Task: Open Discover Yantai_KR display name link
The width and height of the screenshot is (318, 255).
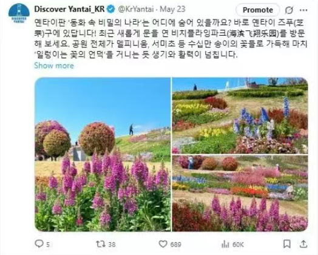Action: point(69,9)
